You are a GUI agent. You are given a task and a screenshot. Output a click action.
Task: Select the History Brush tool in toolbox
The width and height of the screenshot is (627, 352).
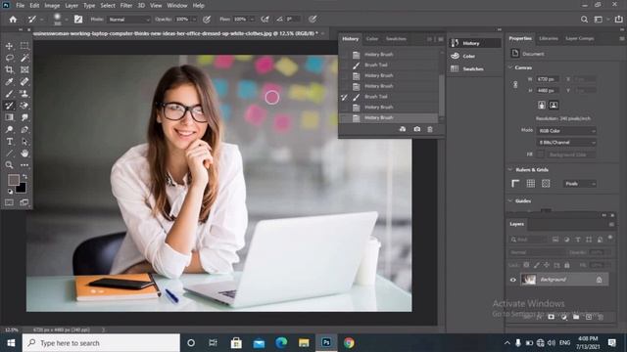[9, 106]
